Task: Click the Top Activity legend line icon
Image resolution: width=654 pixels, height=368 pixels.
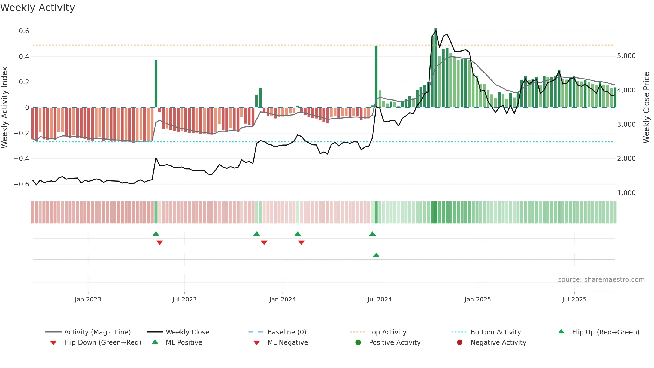Action: 357,332
